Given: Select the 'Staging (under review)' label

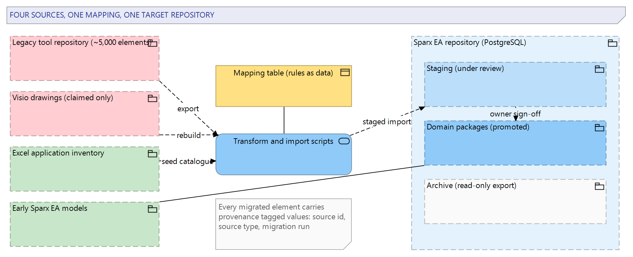Looking at the screenshot, I should click(465, 68).
